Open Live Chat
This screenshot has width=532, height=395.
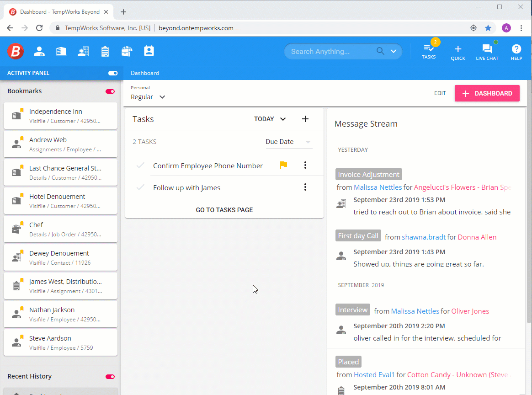(487, 52)
